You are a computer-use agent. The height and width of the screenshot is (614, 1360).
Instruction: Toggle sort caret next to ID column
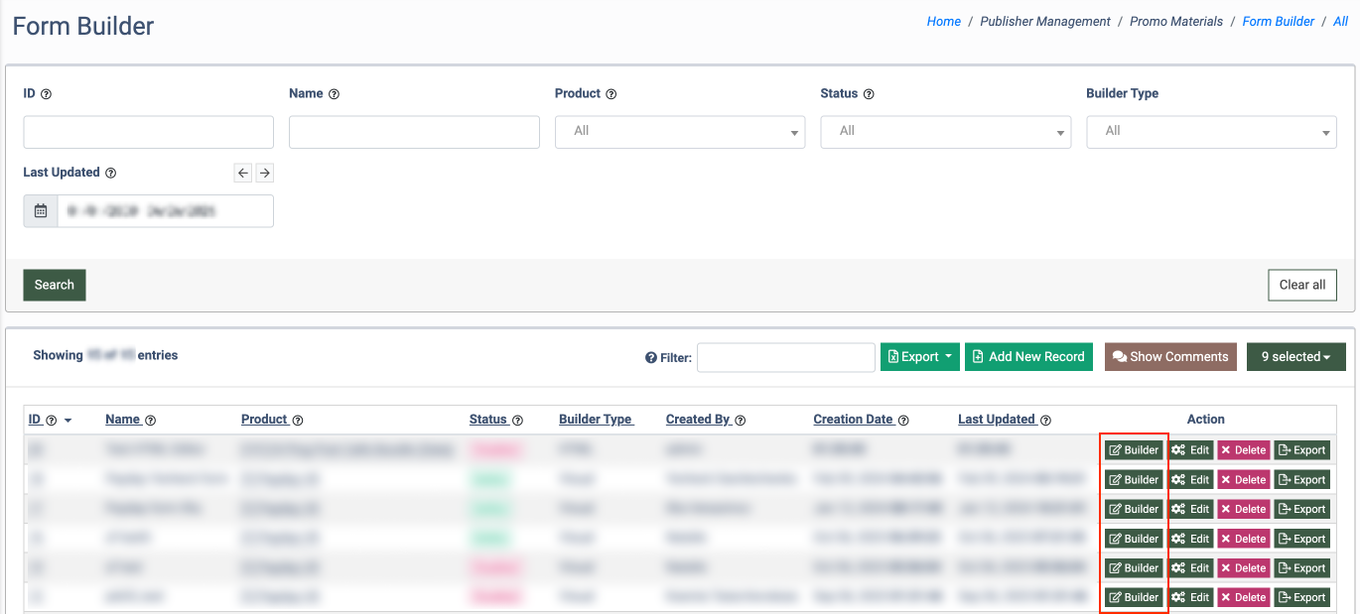click(68, 421)
